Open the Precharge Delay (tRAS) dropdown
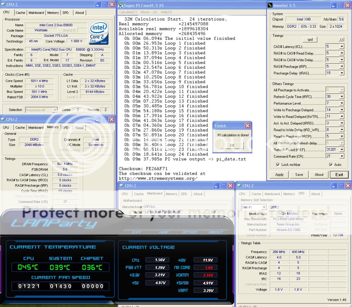352x307 pixels. (x=342, y=73)
